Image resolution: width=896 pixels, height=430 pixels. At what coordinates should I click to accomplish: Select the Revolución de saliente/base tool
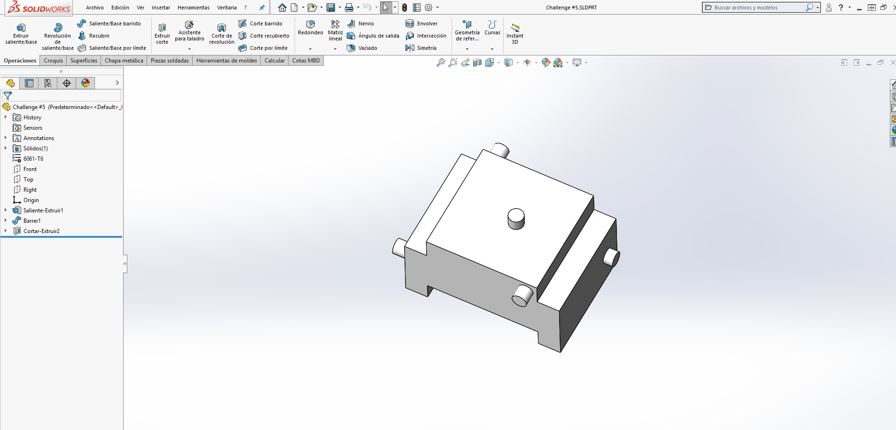click(57, 36)
